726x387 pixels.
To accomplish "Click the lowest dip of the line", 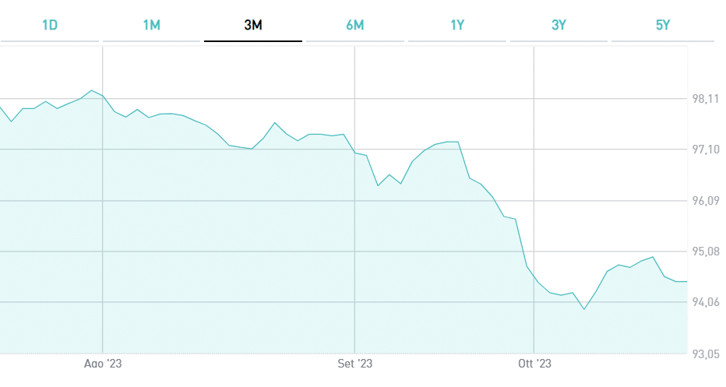I will [584, 309].
